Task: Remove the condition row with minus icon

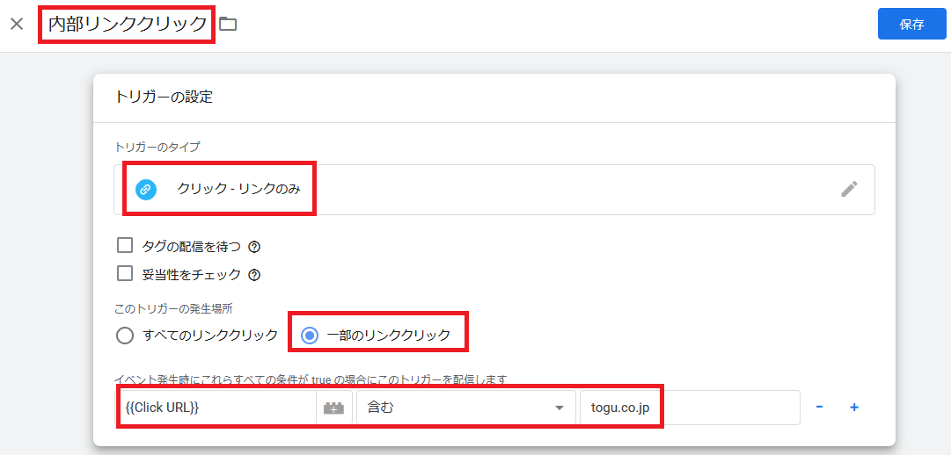Action: (819, 408)
